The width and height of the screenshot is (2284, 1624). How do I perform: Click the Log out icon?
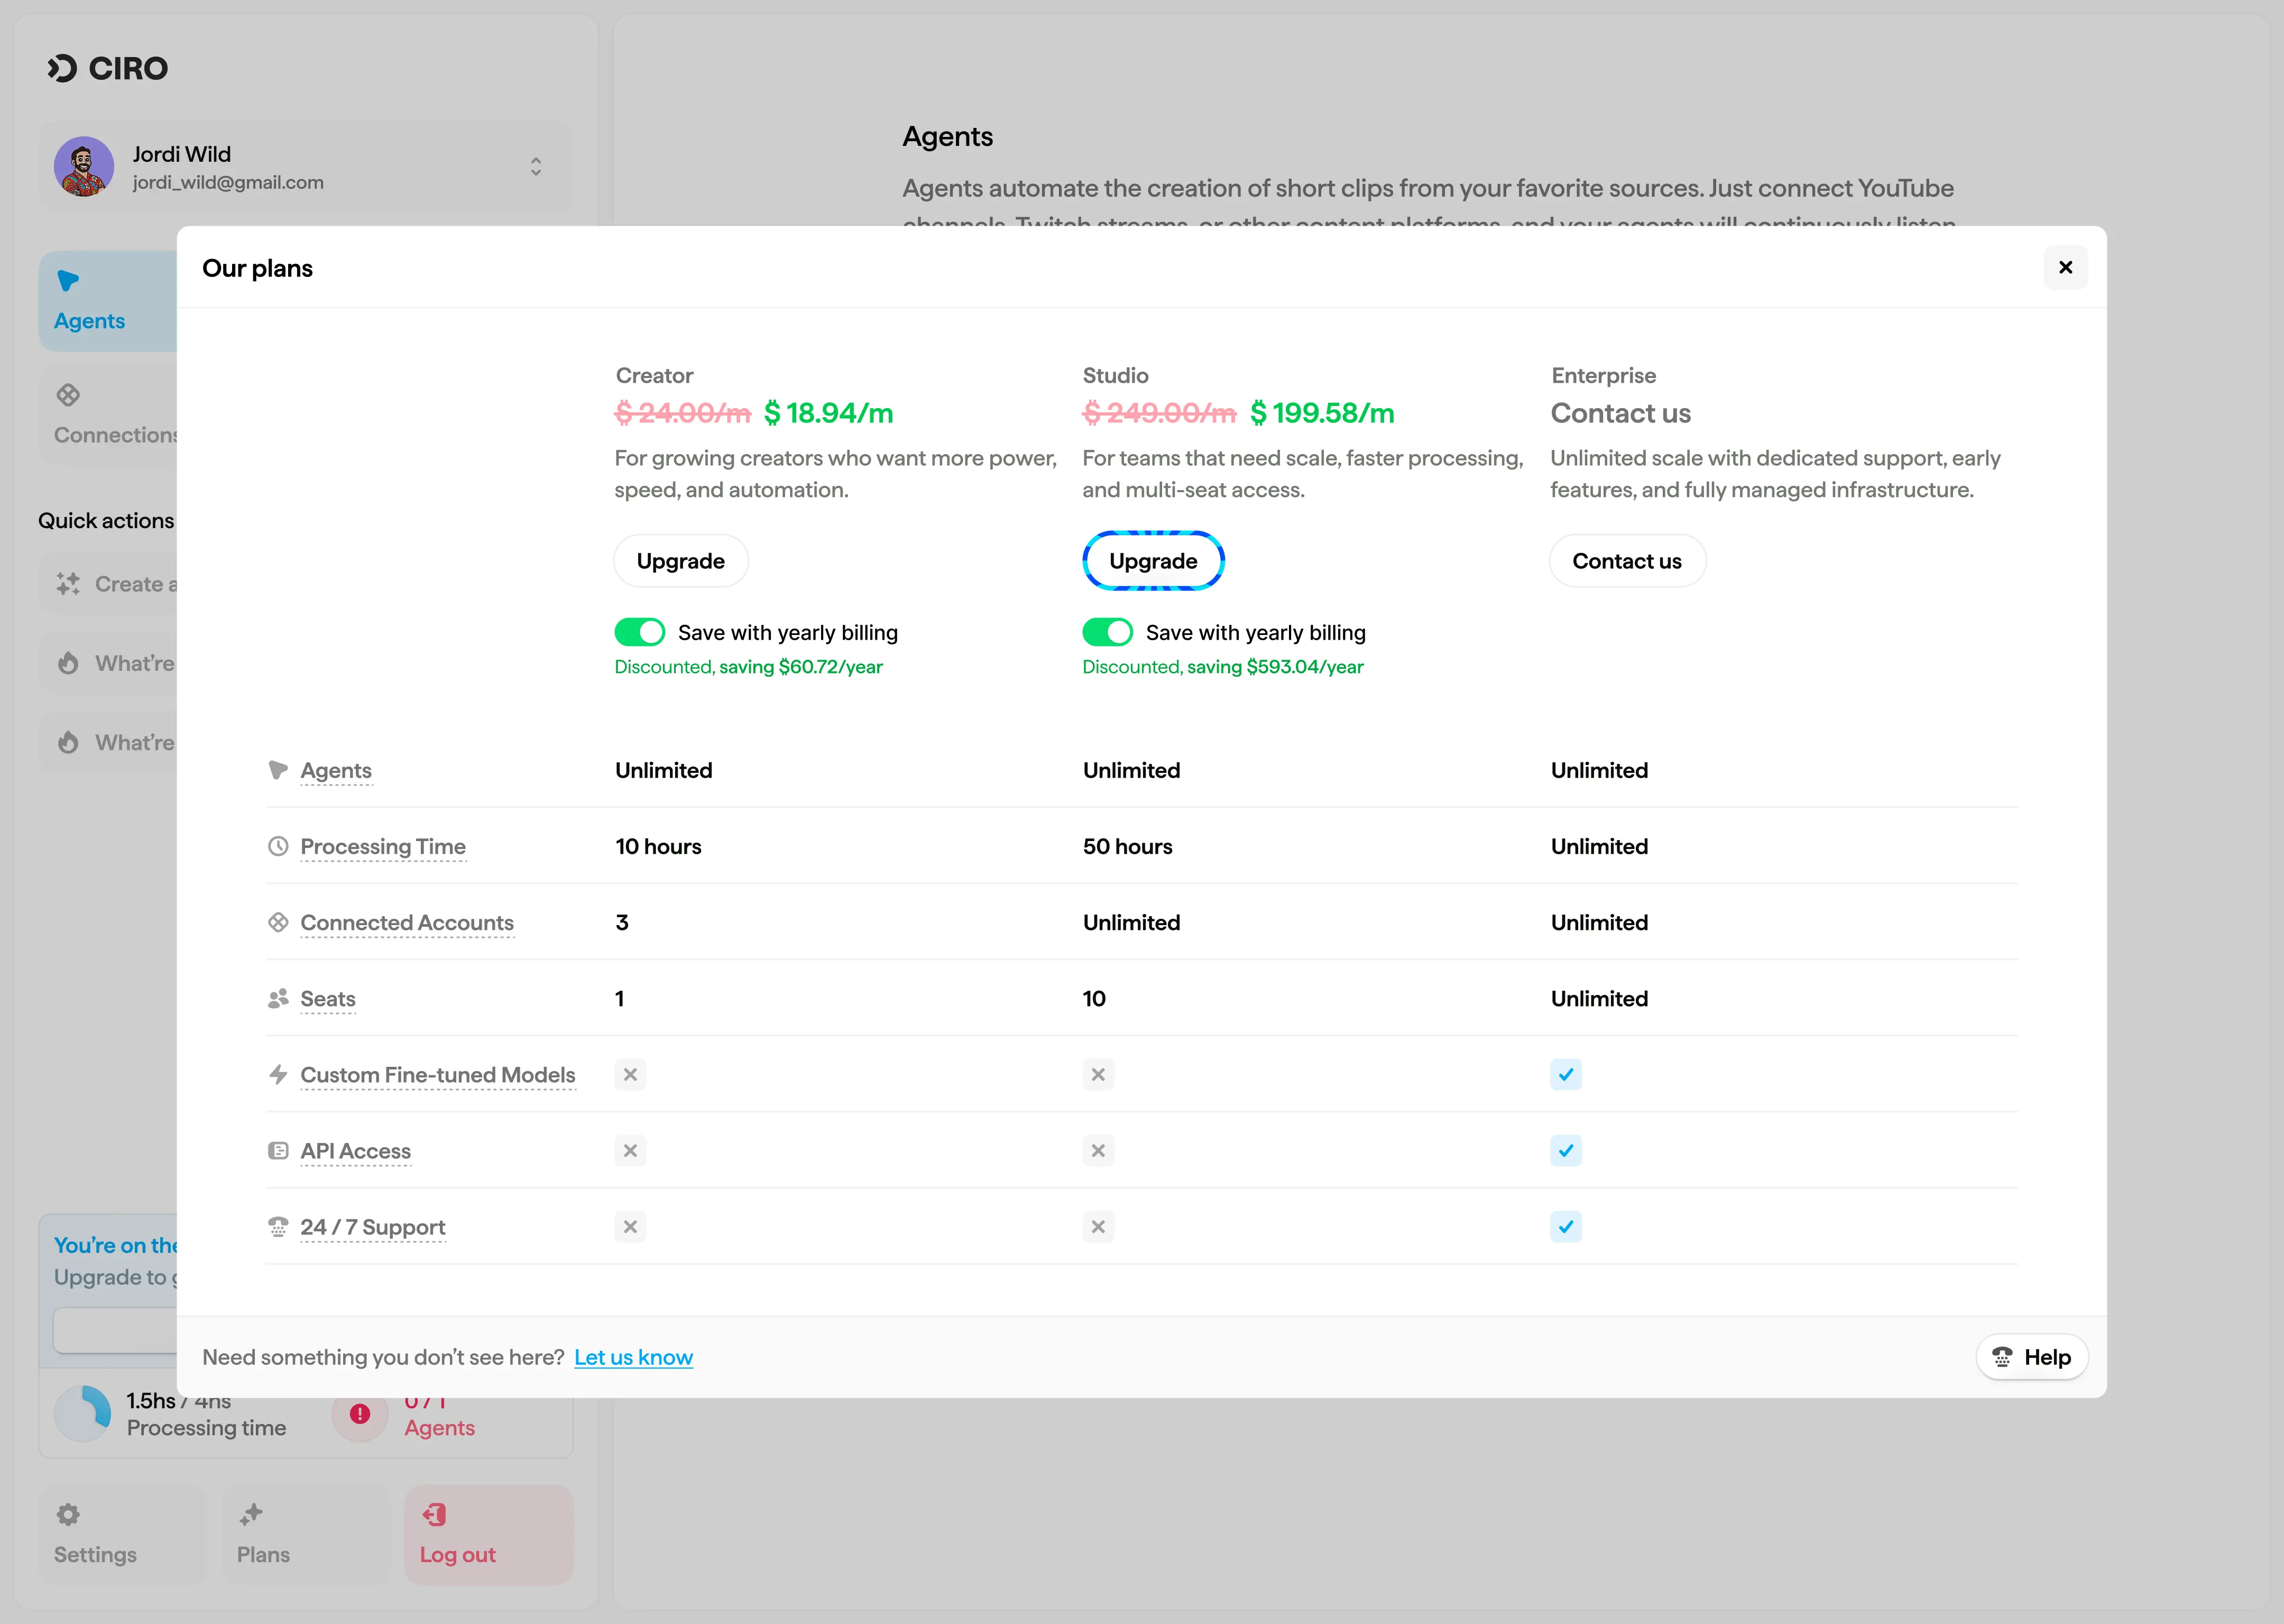435,1514
